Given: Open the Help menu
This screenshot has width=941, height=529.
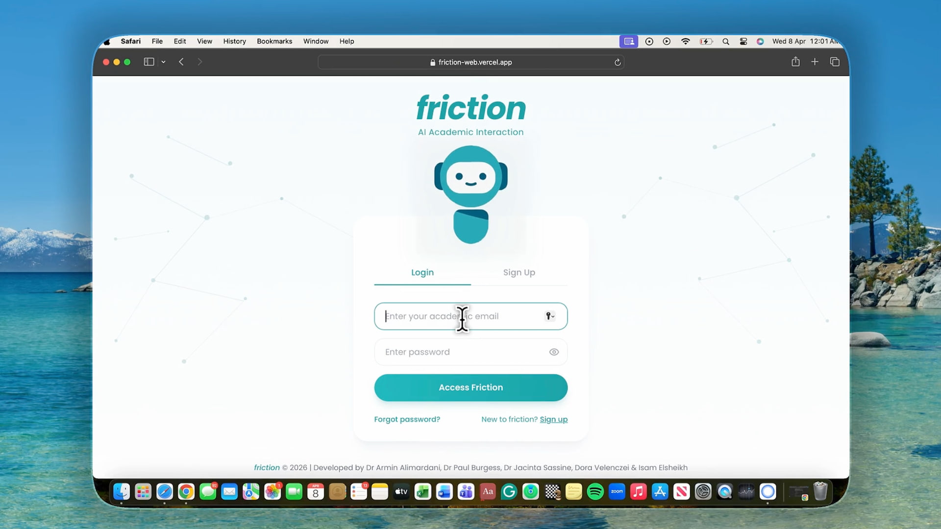Looking at the screenshot, I should (x=347, y=41).
